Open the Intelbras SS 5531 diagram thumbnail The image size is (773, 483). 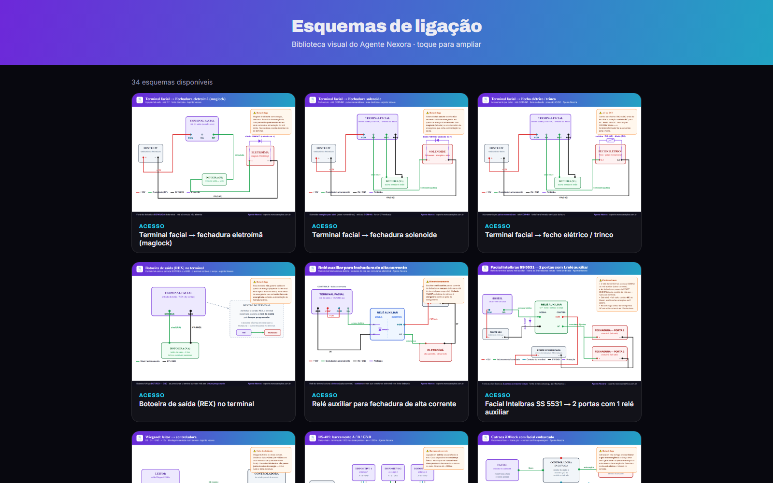[559, 325]
